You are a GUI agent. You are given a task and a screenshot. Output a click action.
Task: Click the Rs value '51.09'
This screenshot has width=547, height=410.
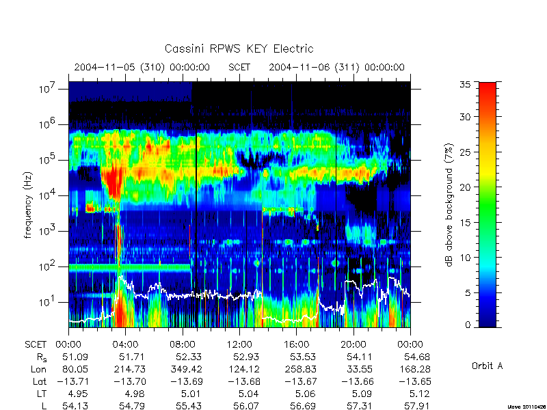click(75, 357)
